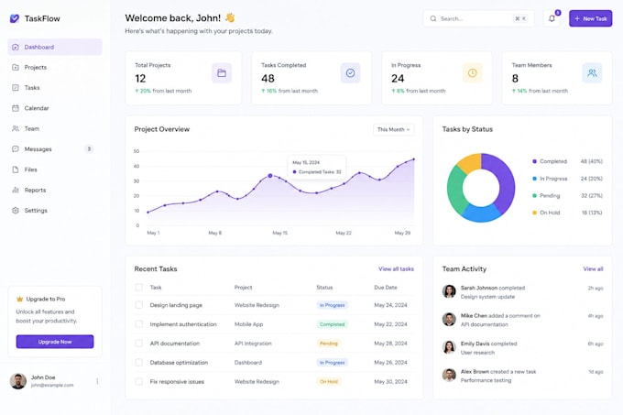
Task: Open Calendar in sidebar
Action: pyautogui.click(x=55, y=108)
